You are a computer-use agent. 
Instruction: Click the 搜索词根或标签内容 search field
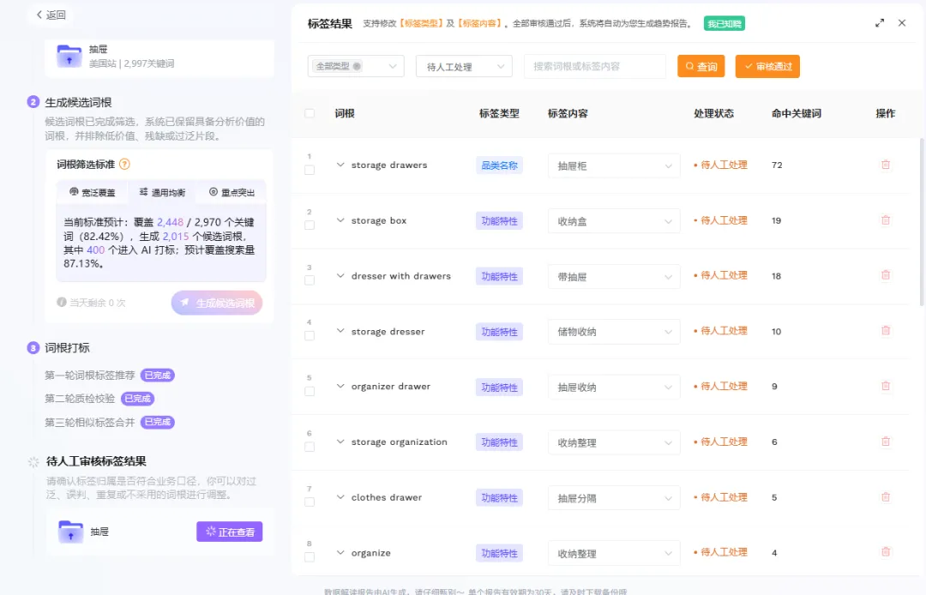[595, 66]
